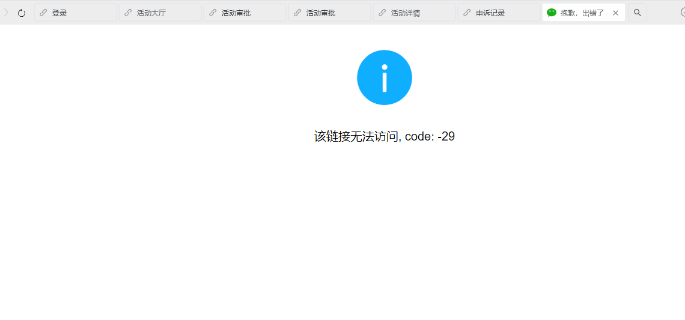The image size is (685, 320).
Task: Click the link icon on 登录 tab
Action: tap(43, 13)
